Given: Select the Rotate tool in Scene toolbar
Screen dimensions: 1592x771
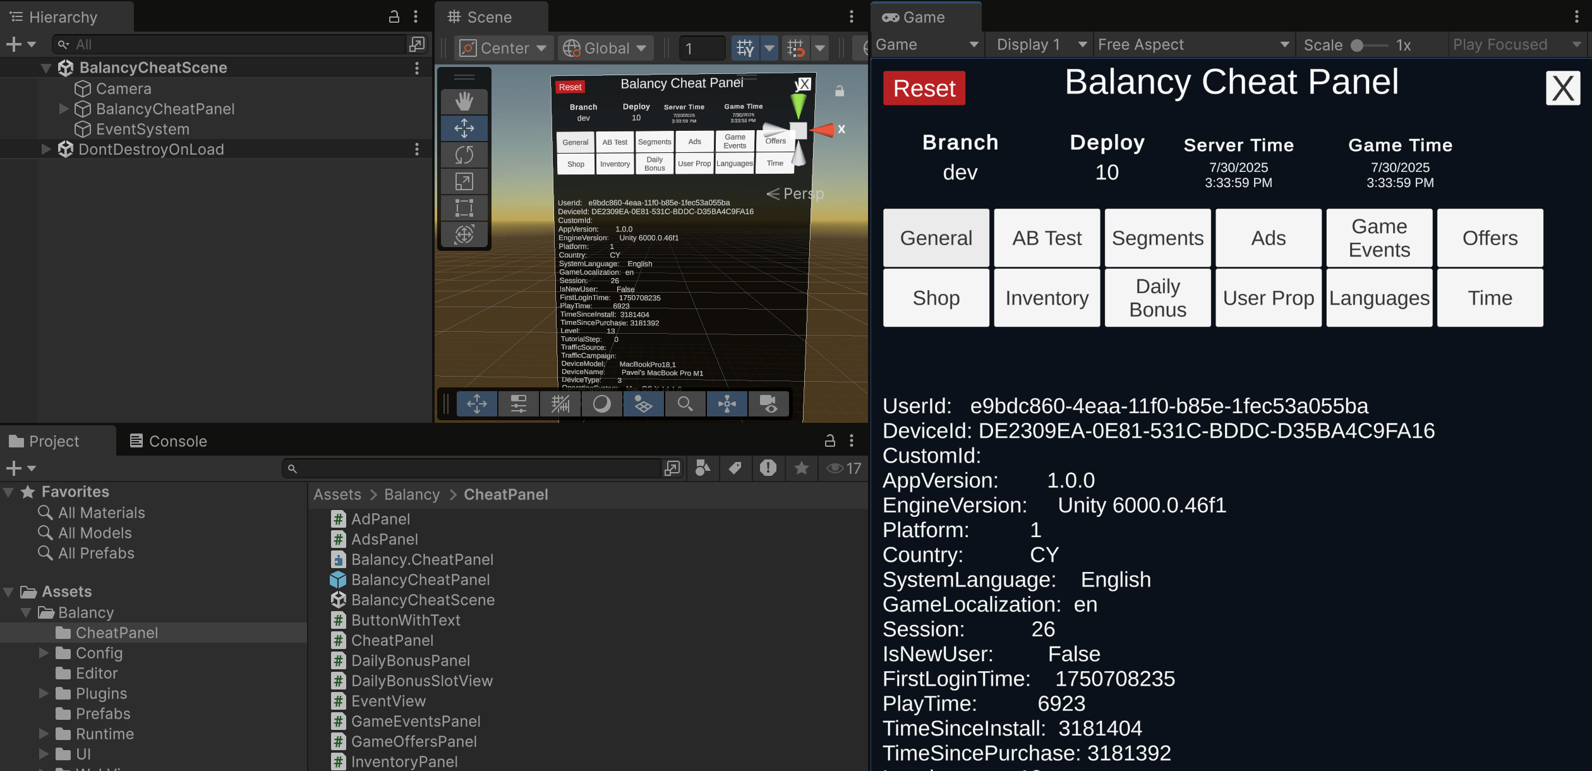Looking at the screenshot, I should pos(464,155).
